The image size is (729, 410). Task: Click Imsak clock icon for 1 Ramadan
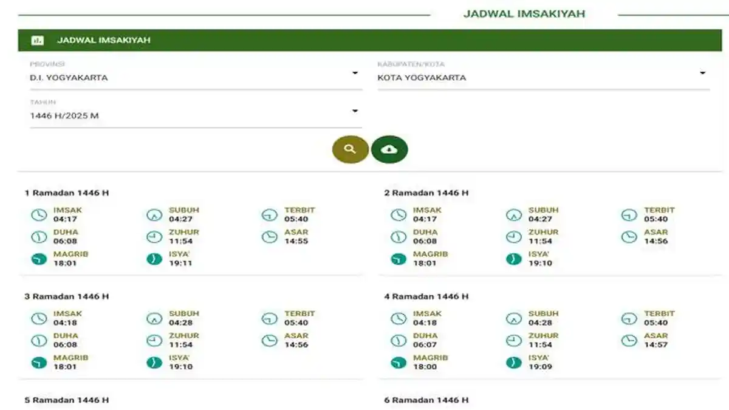point(39,215)
